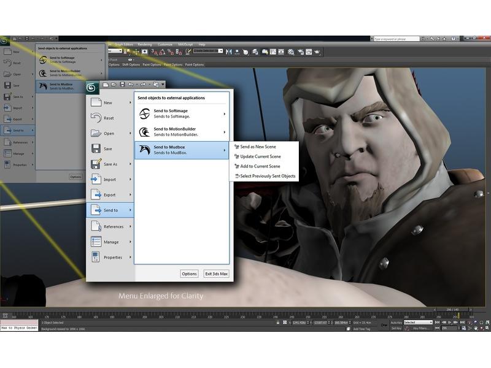Click the small application button at window corner
This screenshot has width=491, height=368.
(4, 40)
